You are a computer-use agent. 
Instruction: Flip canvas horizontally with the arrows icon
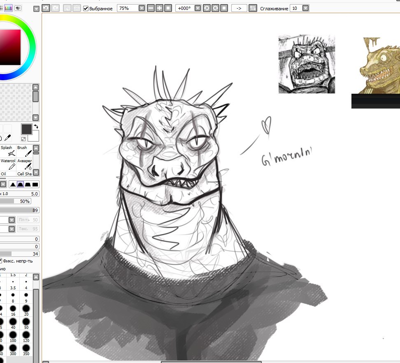[x=253, y=8]
